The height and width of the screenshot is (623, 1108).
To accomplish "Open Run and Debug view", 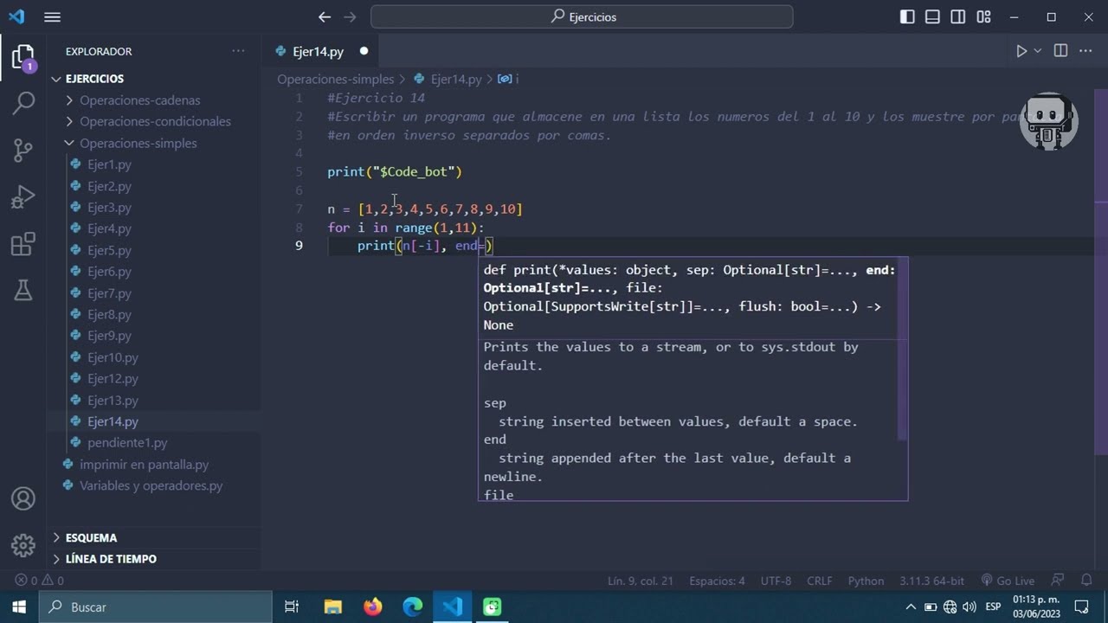I will (x=23, y=197).
